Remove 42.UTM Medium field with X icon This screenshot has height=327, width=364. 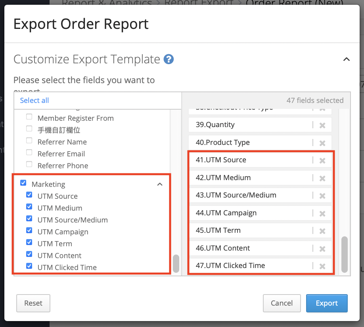tap(322, 178)
